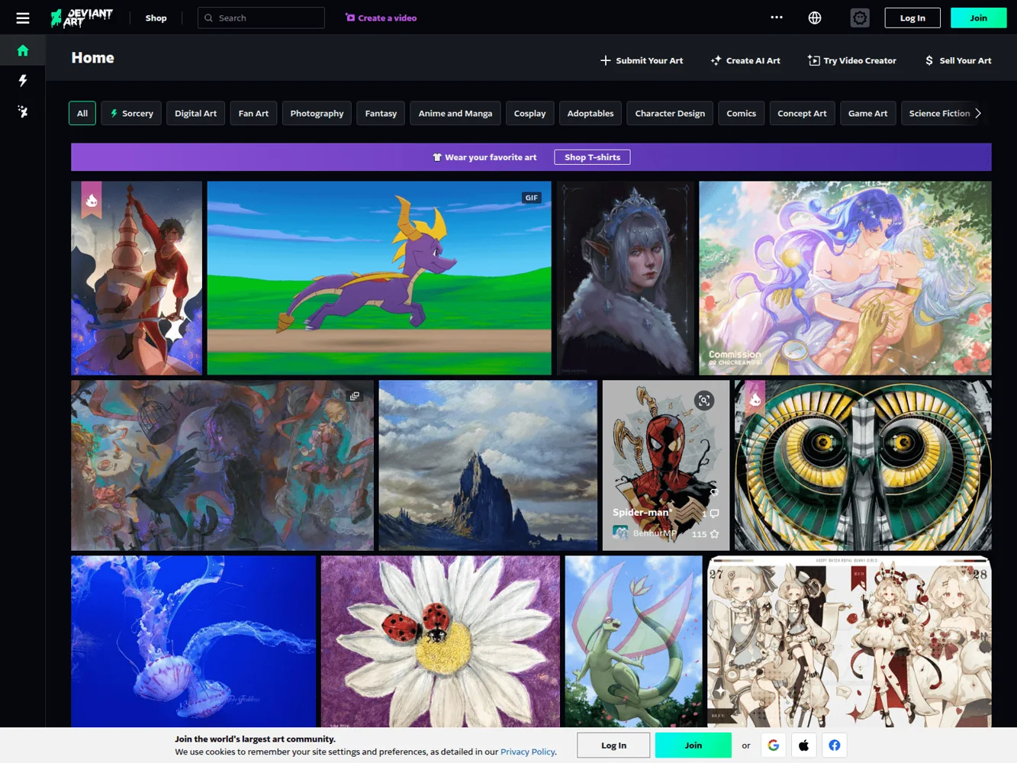Image resolution: width=1017 pixels, height=763 pixels.
Task: Select the Character Design category tab
Action: tap(670, 113)
